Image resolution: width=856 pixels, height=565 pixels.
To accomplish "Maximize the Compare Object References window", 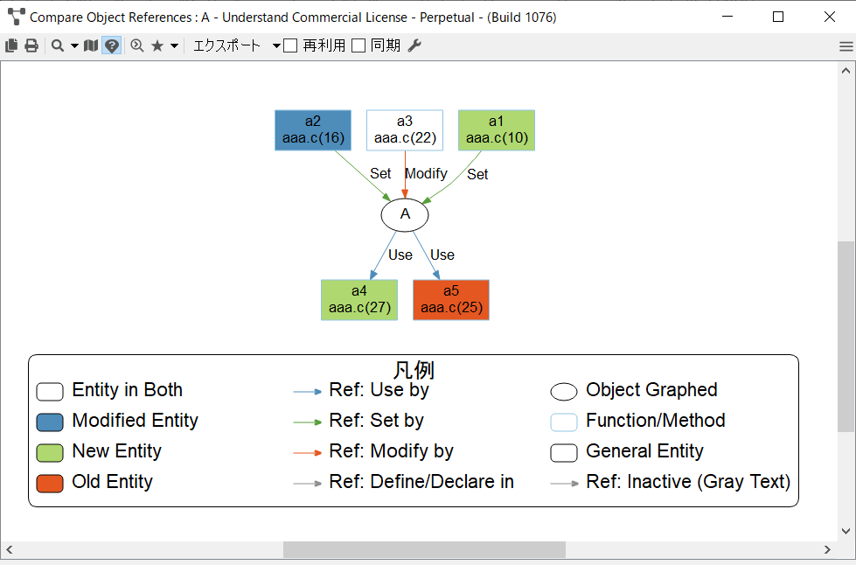I will point(778,17).
